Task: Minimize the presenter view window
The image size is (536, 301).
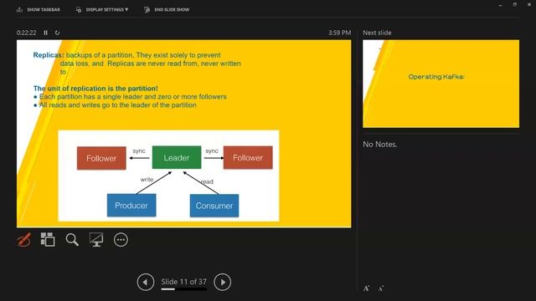Action: tap(501, 5)
